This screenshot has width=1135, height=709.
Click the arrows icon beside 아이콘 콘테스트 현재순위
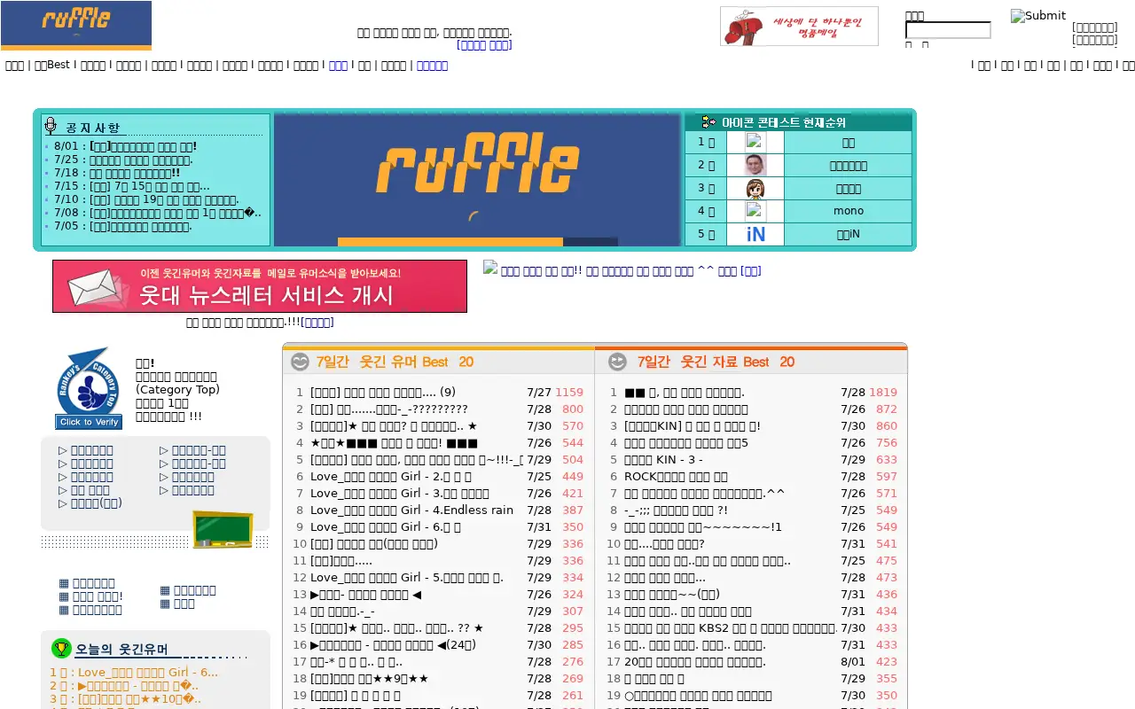coord(709,122)
